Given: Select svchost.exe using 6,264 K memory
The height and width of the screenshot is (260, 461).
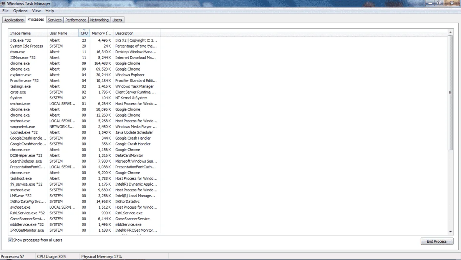Looking at the screenshot, I should 84,103.
